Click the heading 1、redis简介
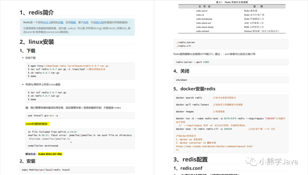The height and width of the screenshot is (175, 308). (37, 13)
